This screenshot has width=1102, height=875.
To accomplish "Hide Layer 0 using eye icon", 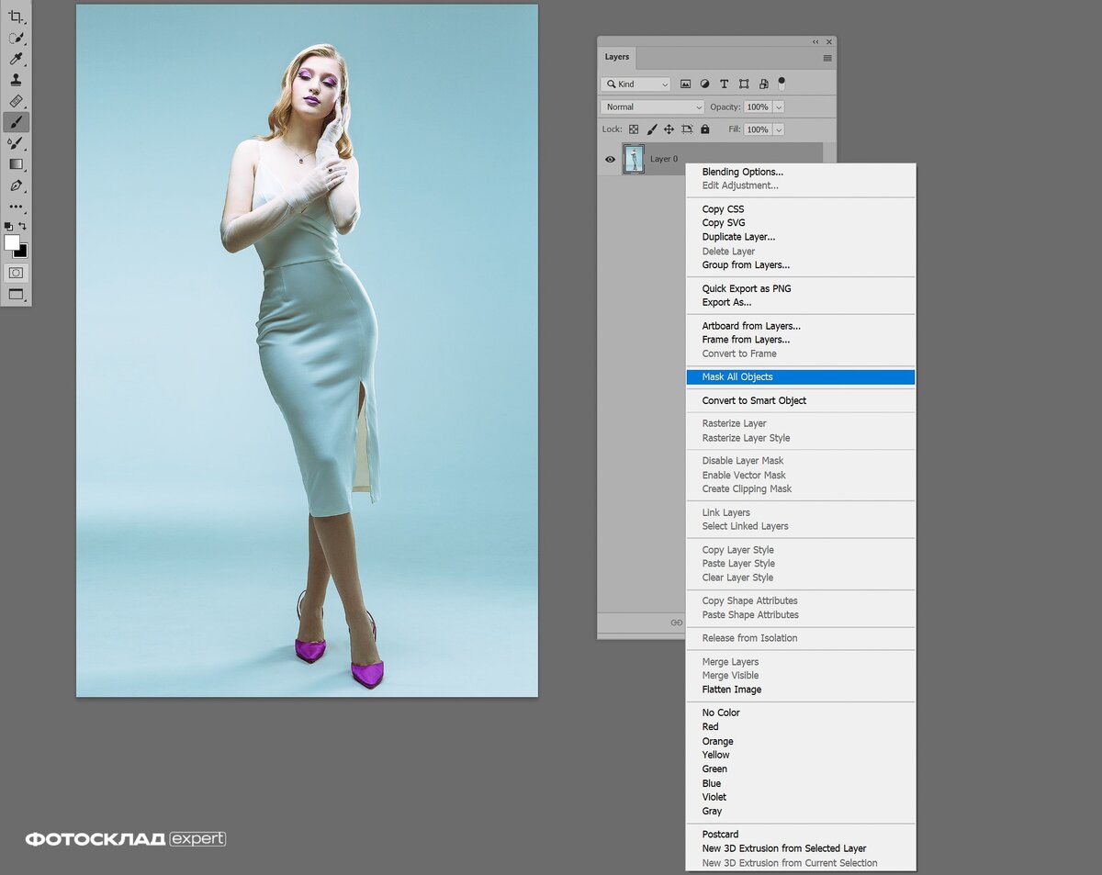I will (x=610, y=159).
